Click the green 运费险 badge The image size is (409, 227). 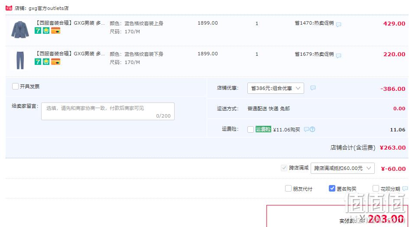pos(263,129)
